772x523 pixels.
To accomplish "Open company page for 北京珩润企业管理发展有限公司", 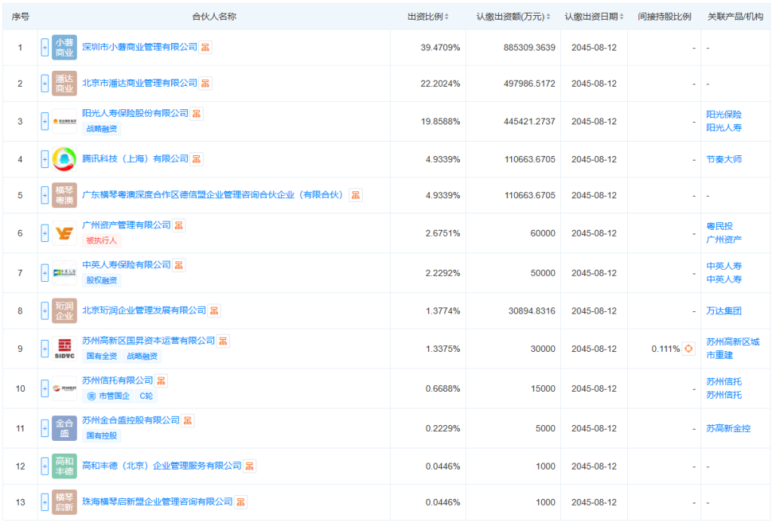I will point(143,310).
